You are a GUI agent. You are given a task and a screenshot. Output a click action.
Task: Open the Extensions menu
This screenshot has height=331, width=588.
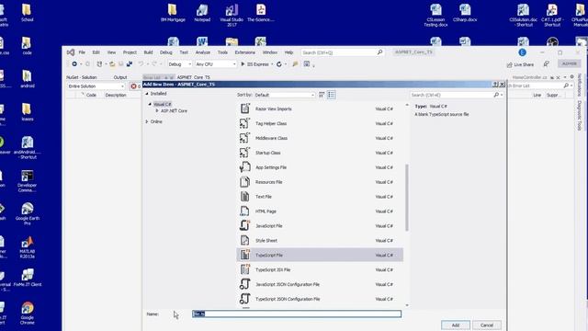pos(245,52)
